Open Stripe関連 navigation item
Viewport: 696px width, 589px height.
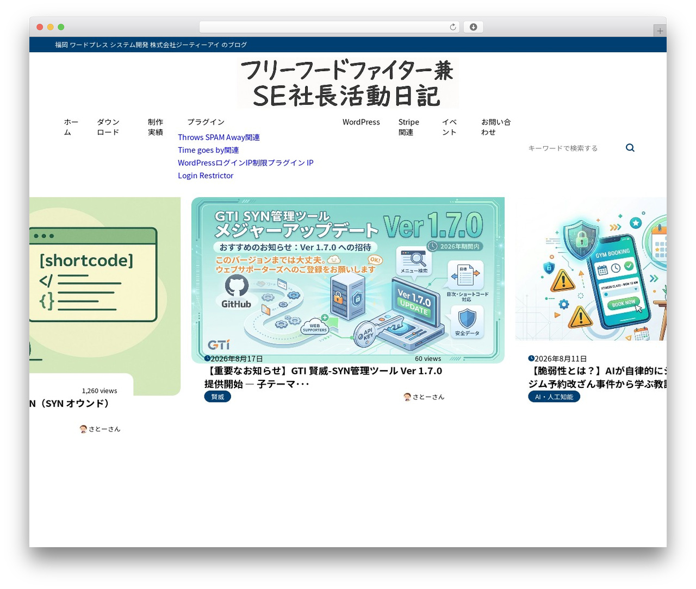pos(409,127)
